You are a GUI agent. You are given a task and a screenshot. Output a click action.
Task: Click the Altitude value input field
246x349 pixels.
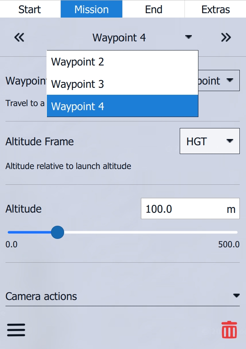click(183, 209)
